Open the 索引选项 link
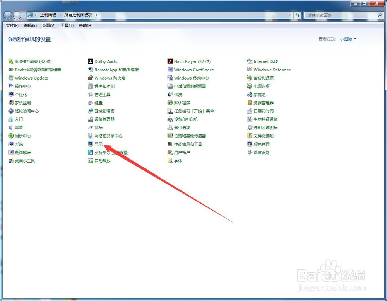Screen dimensions: 387x301 (182, 128)
